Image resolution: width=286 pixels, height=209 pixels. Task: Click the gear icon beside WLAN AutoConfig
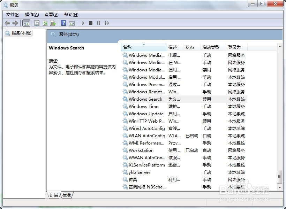[x=125, y=136]
